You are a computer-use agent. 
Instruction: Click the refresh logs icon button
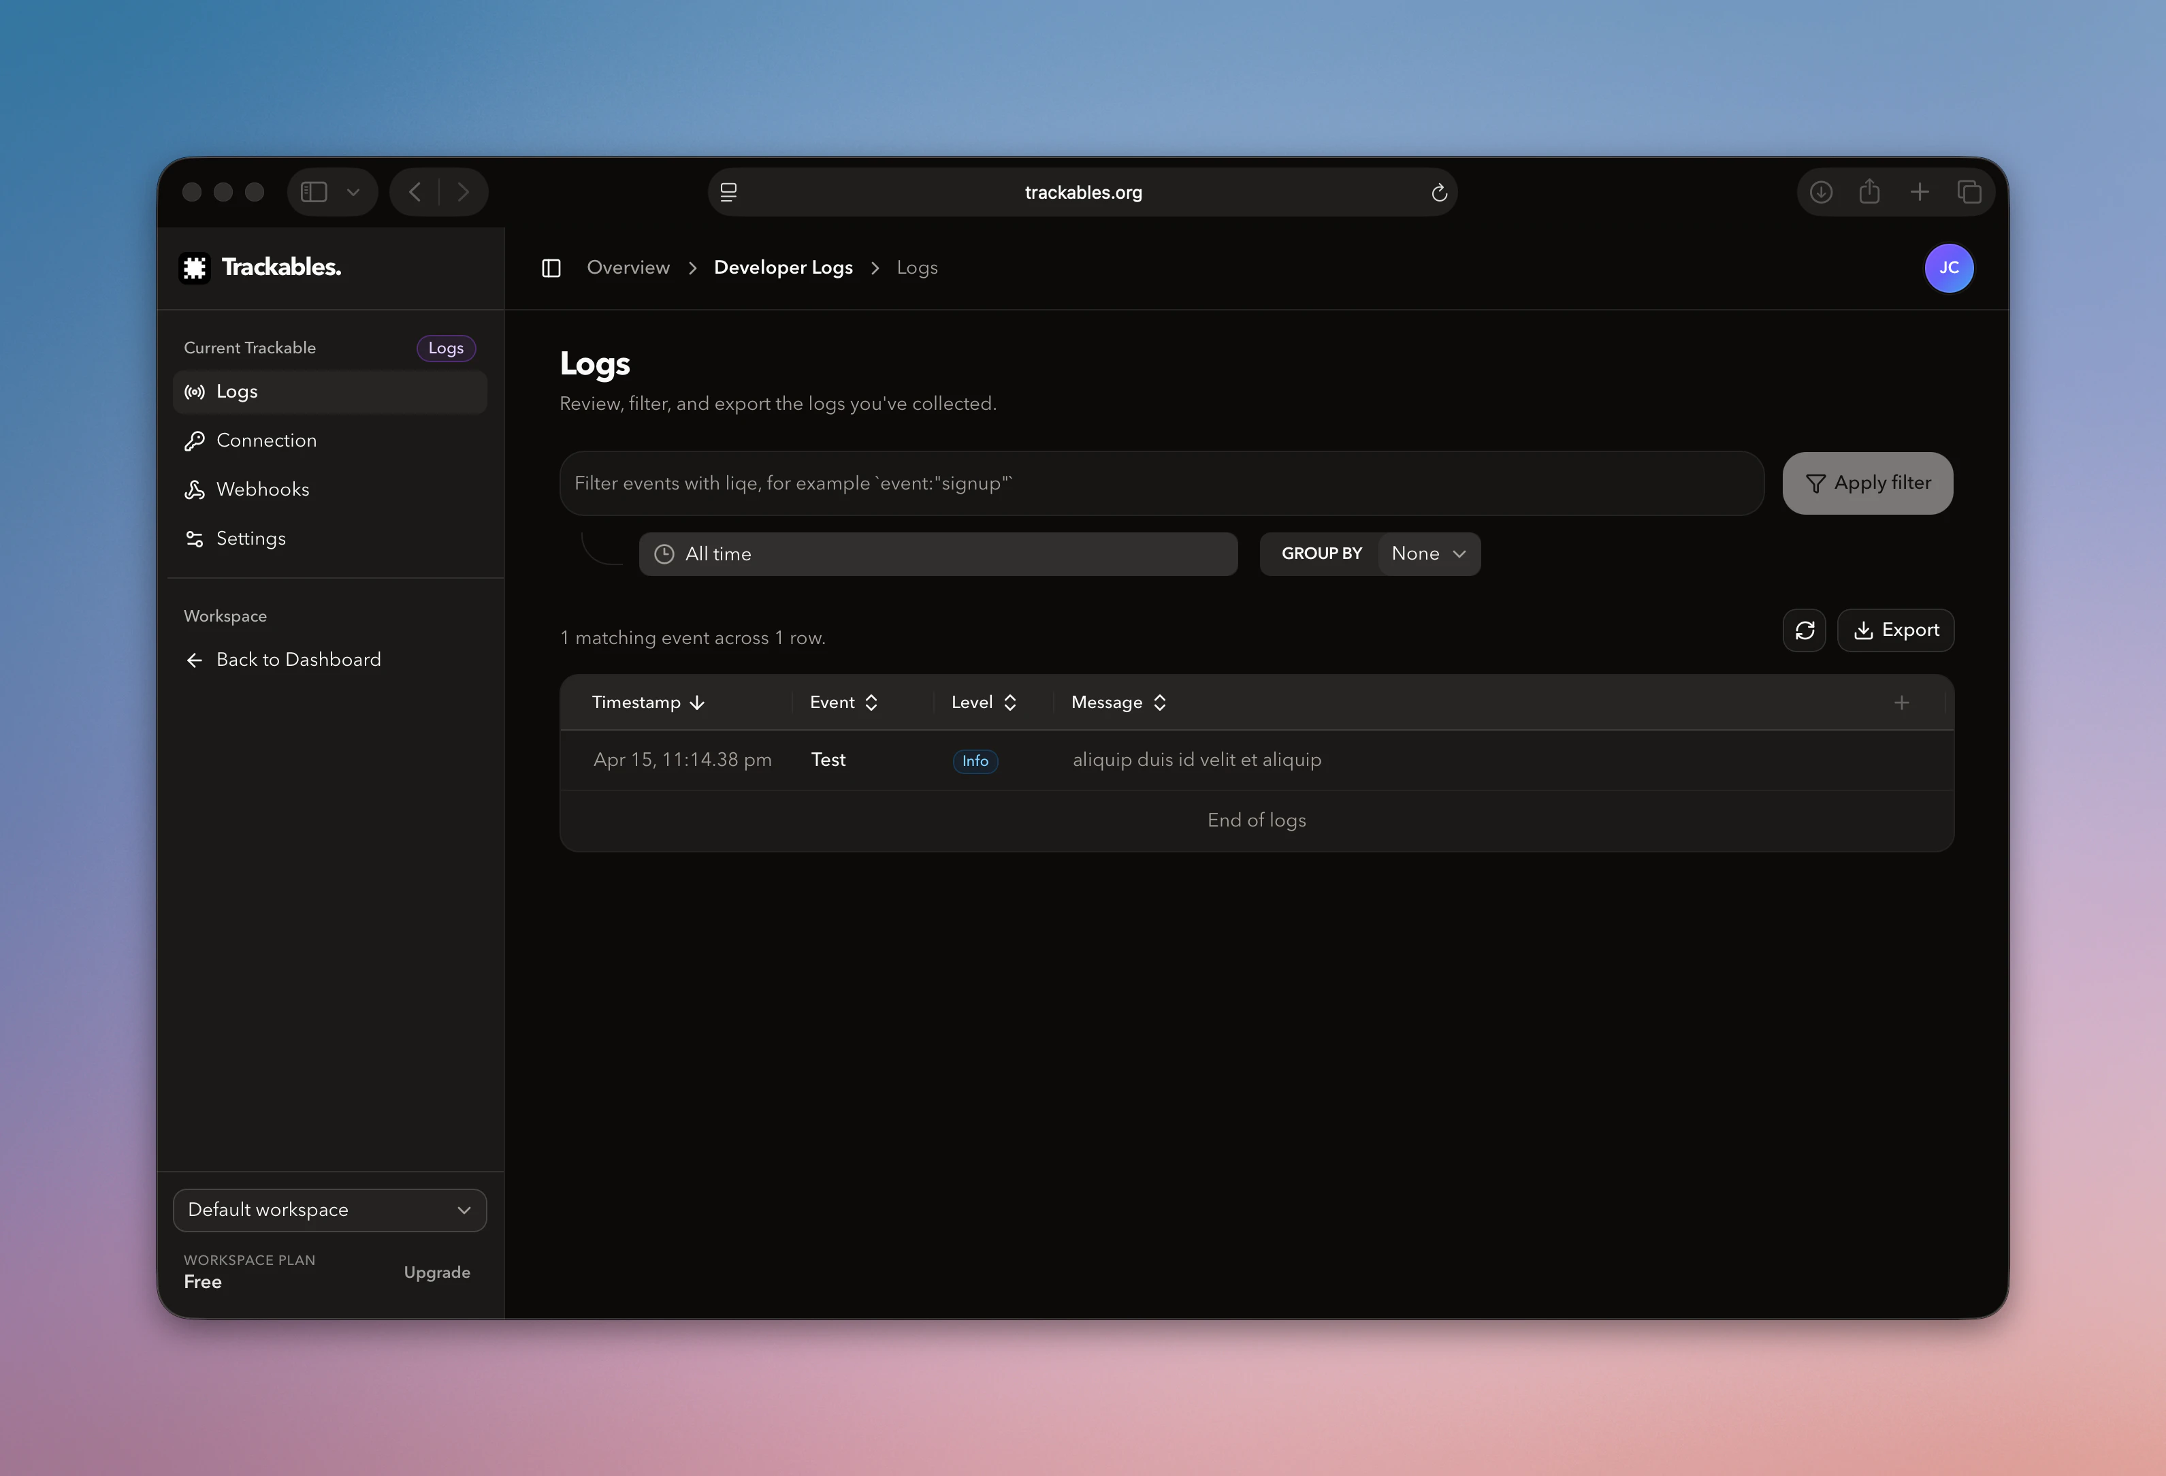(1805, 630)
